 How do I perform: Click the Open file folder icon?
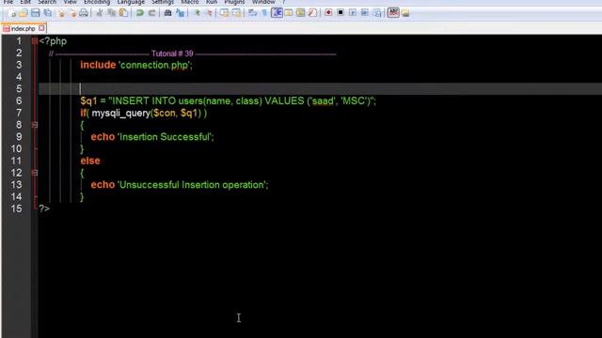[x=24, y=13]
